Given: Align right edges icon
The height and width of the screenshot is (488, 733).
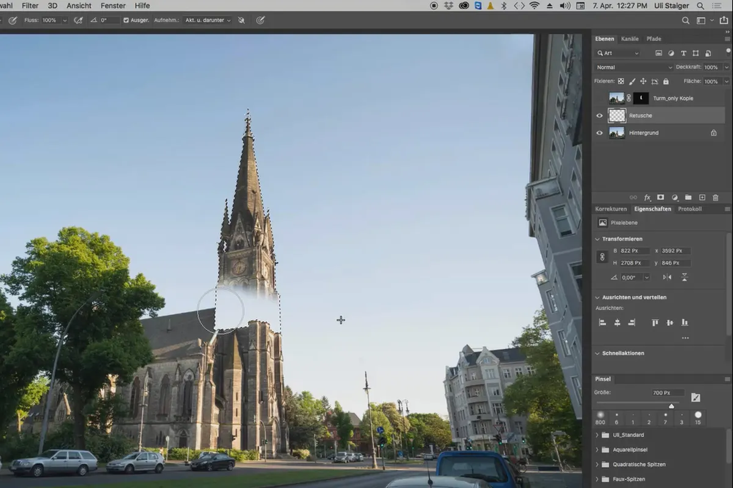Looking at the screenshot, I should (632, 322).
